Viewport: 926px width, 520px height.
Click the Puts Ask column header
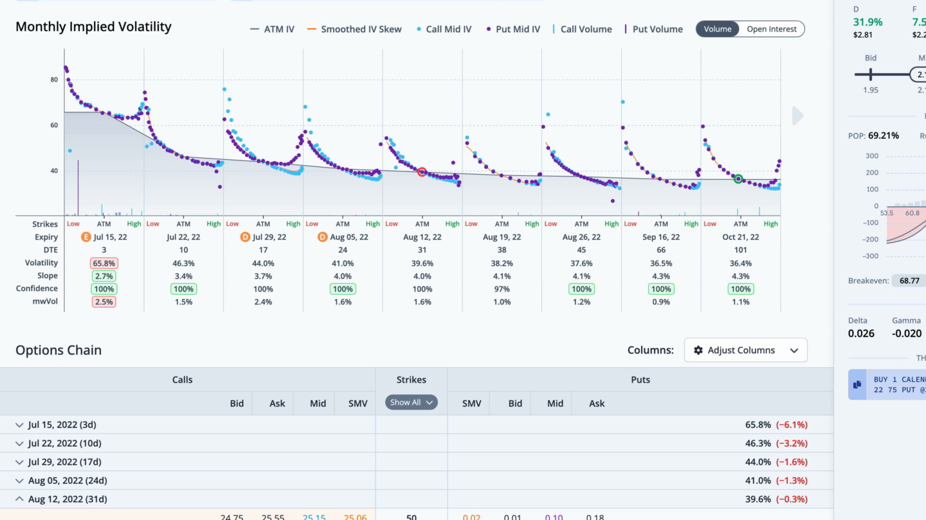pos(597,403)
